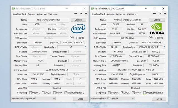Screen dimensions: 178x108
Task: Click Name field showing Intel(R) UHD Graphics 630
Action: 48,20
